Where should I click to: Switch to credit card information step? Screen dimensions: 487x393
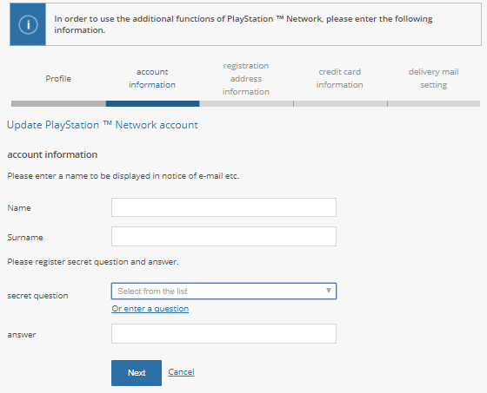click(x=340, y=78)
